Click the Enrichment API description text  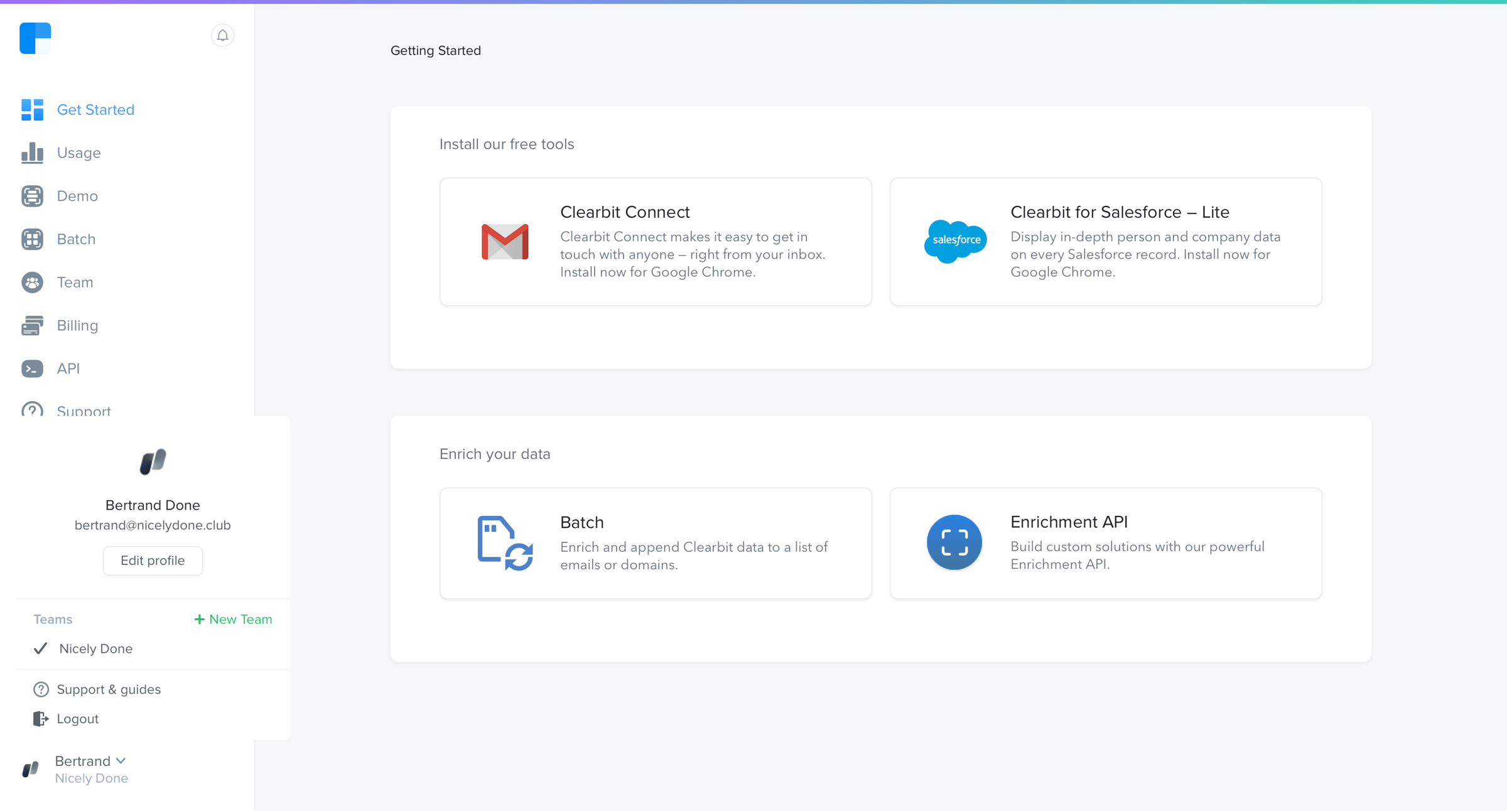pyautogui.click(x=1137, y=555)
